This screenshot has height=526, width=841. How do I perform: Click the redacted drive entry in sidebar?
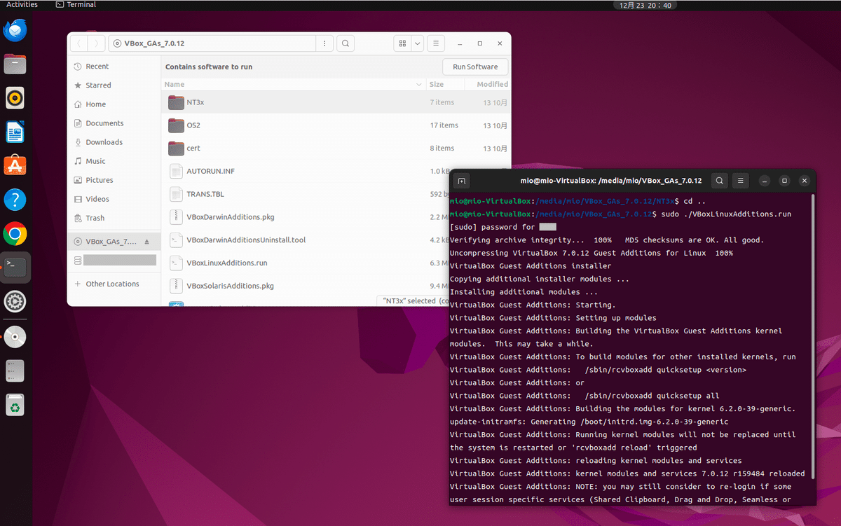click(x=114, y=261)
